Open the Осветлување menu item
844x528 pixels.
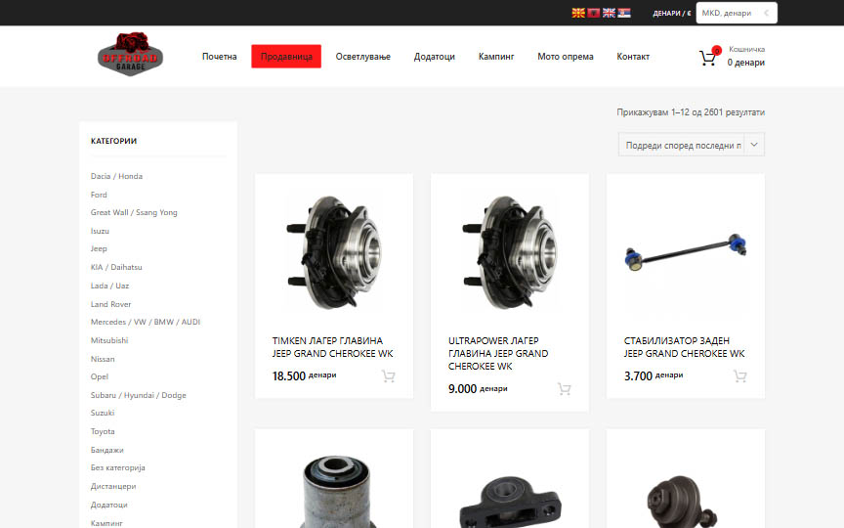tap(362, 57)
